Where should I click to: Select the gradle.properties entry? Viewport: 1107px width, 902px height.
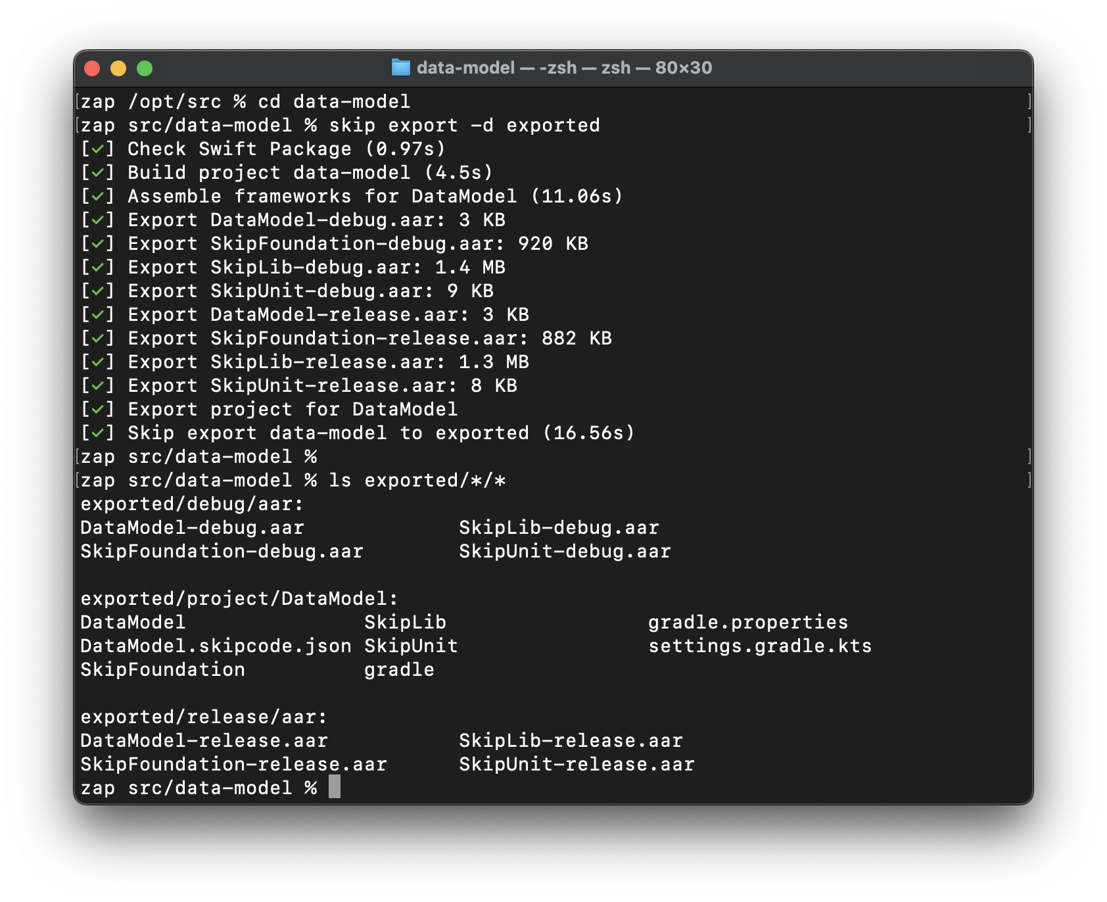click(x=748, y=622)
